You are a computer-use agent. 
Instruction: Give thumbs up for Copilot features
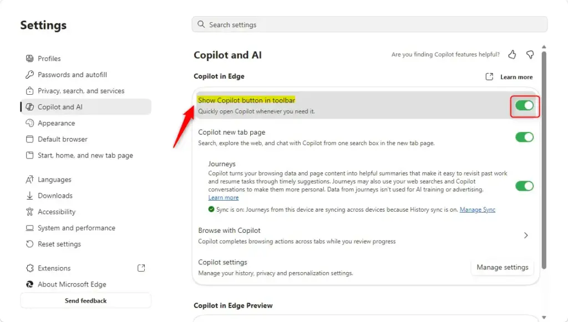pyautogui.click(x=512, y=55)
